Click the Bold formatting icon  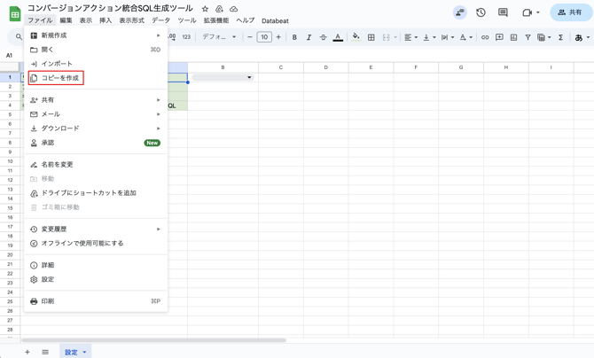(294, 37)
